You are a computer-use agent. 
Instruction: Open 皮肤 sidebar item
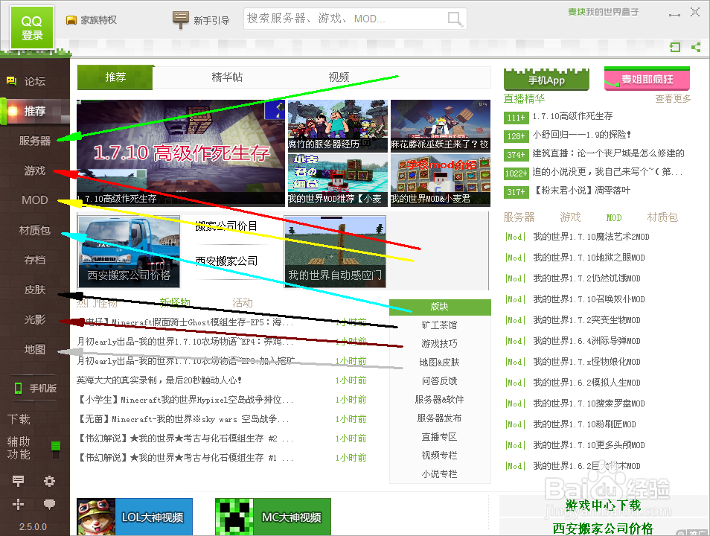(x=35, y=290)
